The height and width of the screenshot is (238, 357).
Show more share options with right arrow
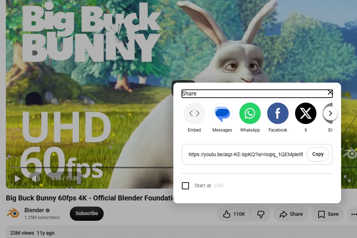pos(330,113)
